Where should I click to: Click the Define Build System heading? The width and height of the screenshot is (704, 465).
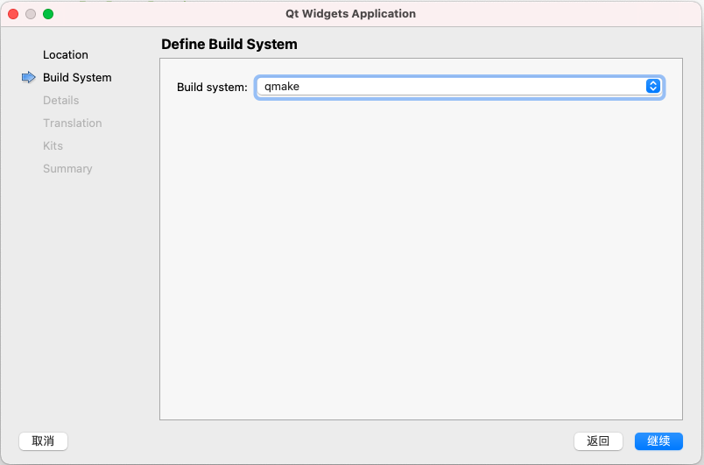click(x=229, y=44)
